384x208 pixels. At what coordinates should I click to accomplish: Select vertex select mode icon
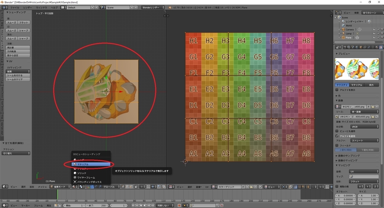click(123, 187)
